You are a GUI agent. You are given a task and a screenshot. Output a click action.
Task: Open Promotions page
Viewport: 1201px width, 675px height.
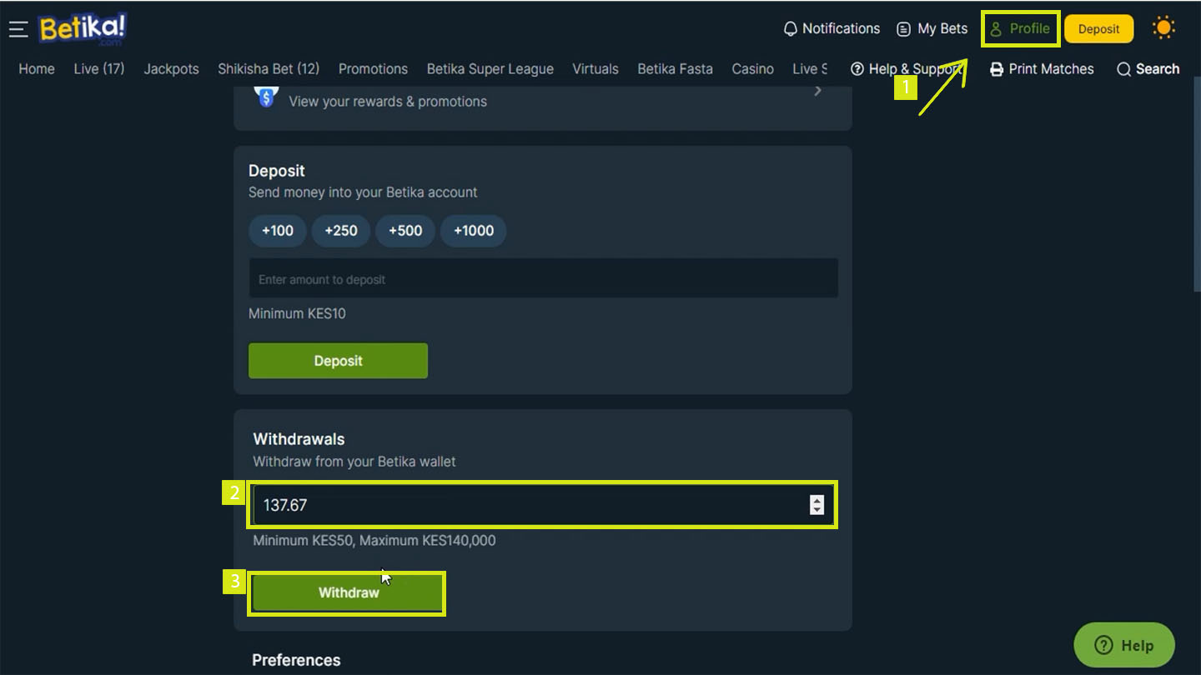pos(373,69)
